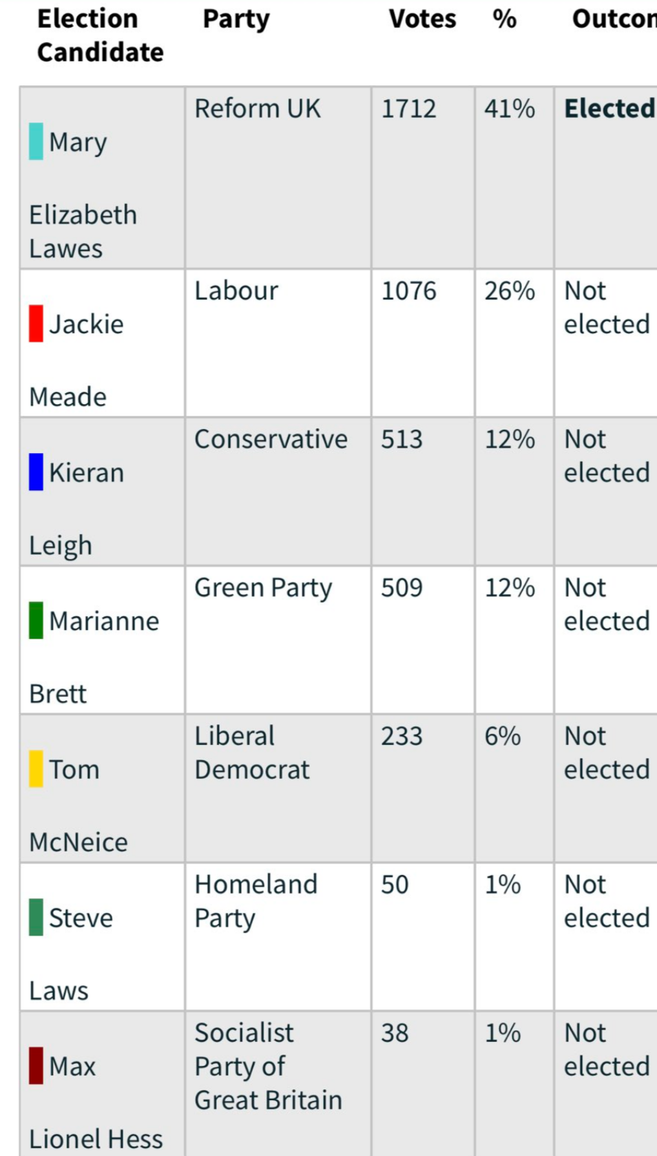The image size is (657, 1156).
Task: Click the red Labour colour swatch
Action: tap(36, 324)
